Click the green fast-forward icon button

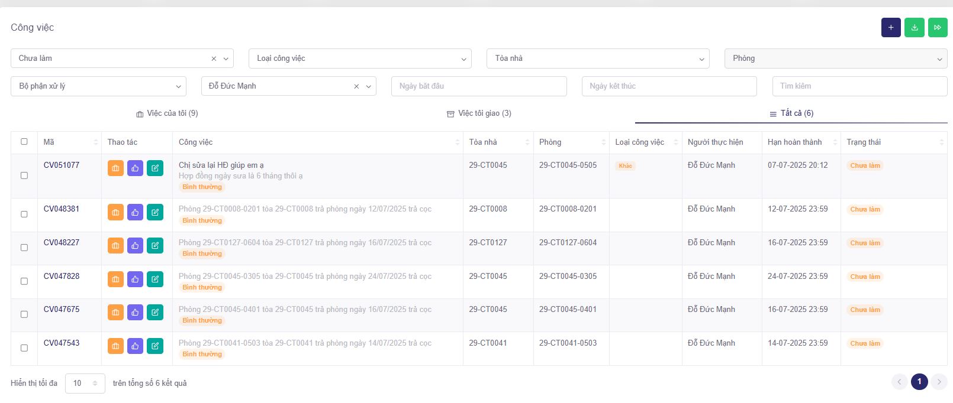tap(938, 28)
